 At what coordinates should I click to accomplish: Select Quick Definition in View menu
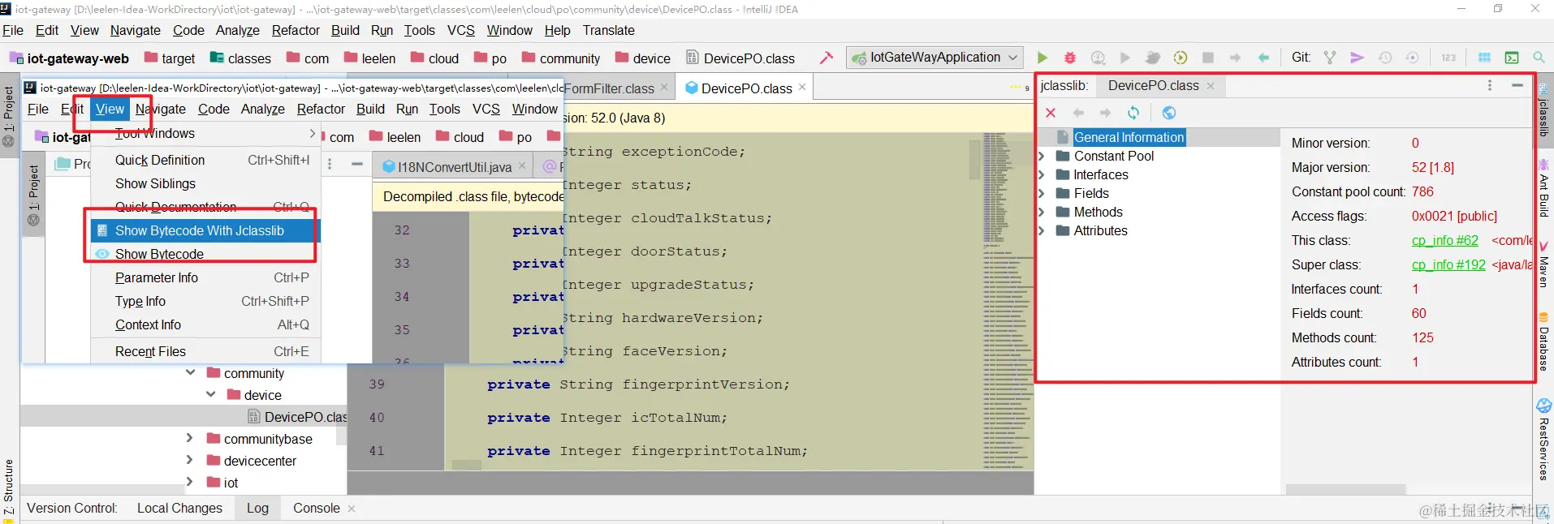tap(206, 160)
